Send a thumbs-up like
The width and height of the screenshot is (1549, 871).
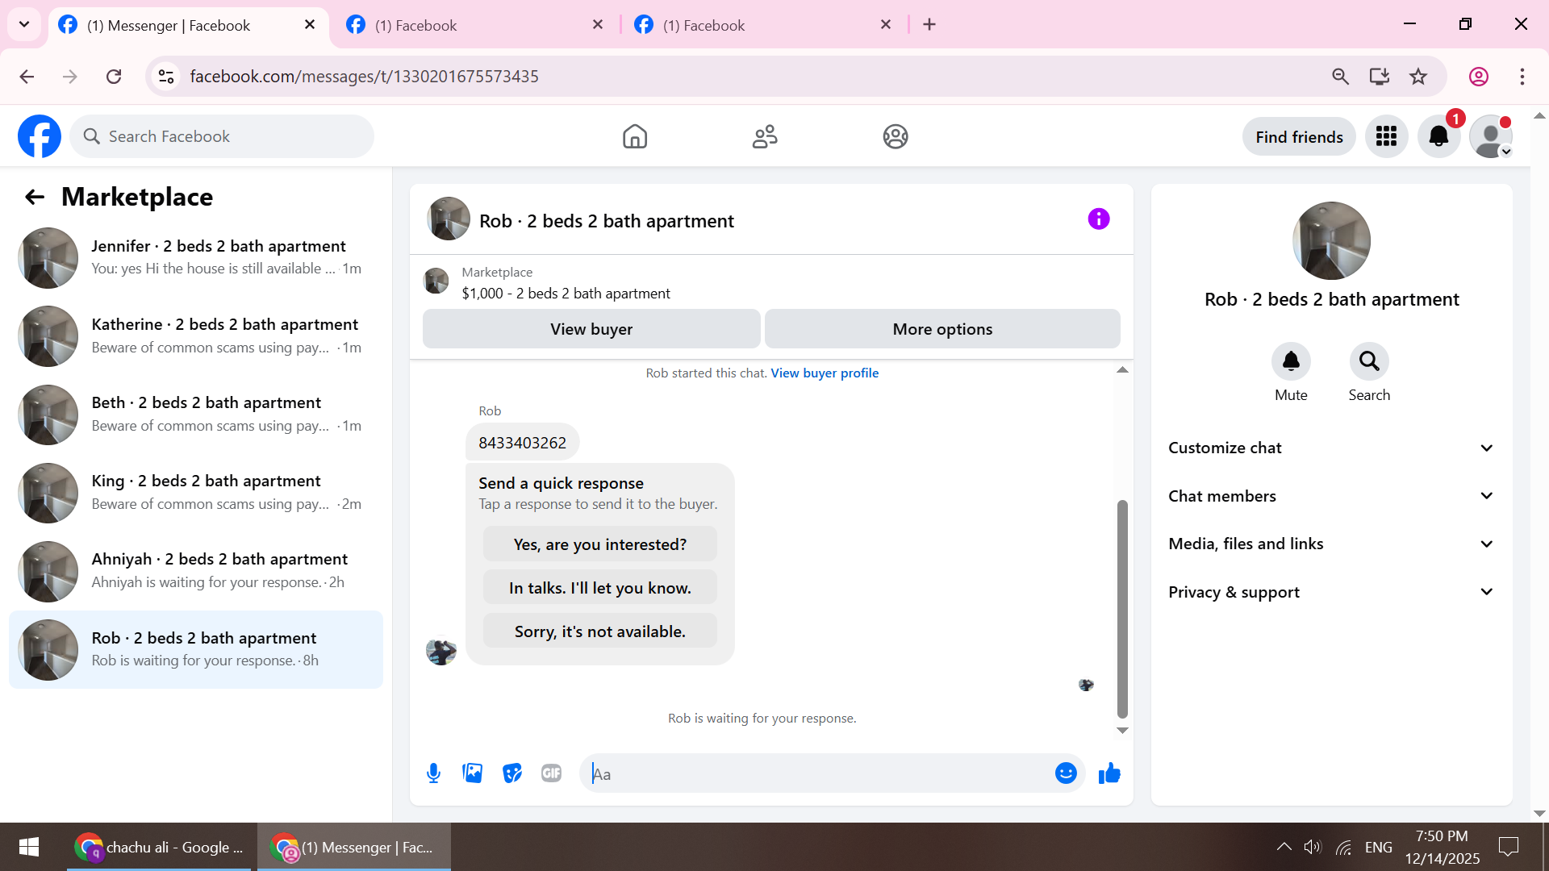coord(1109,773)
